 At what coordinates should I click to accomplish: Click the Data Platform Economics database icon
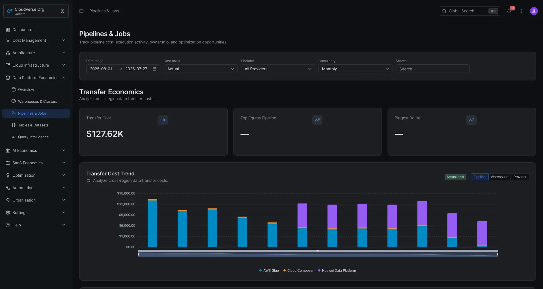8,78
